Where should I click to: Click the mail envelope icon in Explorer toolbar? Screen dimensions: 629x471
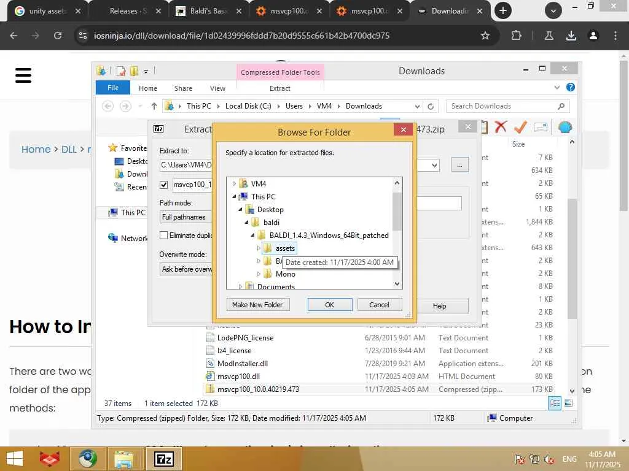coord(541,128)
